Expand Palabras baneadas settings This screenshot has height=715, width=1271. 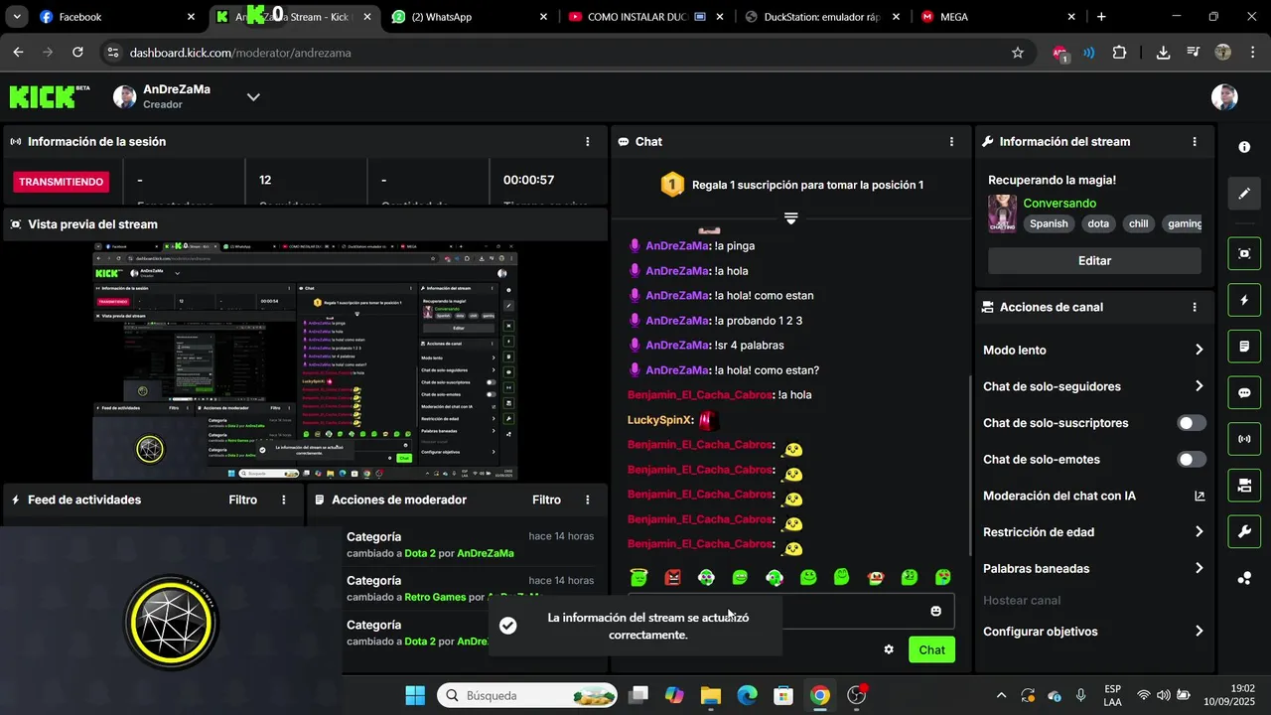[1199, 569]
